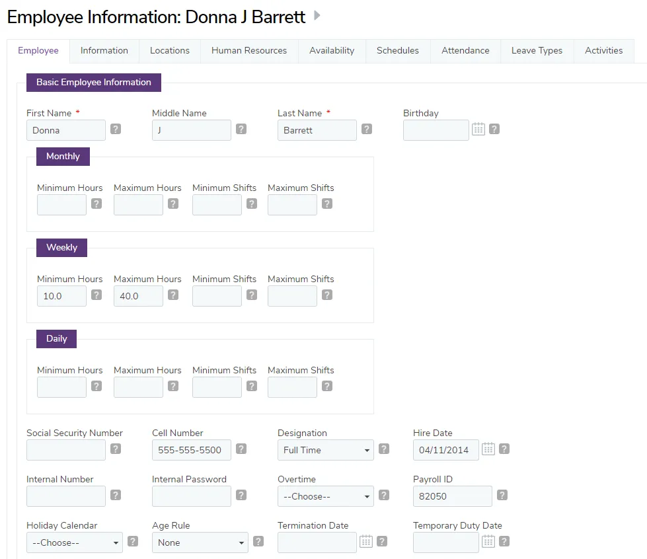The width and height of the screenshot is (647, 559).
Task: Show help for Weekly Minimum Hours
Action: coord(96,295)
